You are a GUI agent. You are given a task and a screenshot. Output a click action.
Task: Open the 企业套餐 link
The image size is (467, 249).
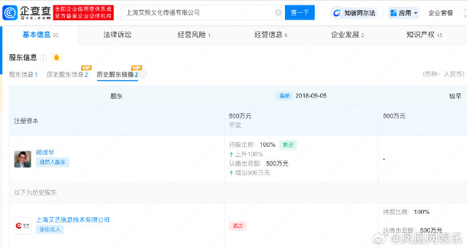[441, 13]
